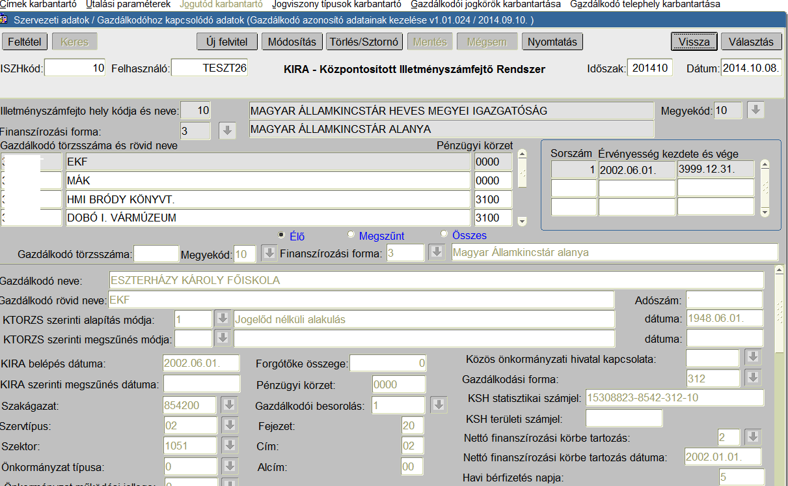Open the Szektor value list
Viewport: 788px width, 486px height.
(230, 446)
